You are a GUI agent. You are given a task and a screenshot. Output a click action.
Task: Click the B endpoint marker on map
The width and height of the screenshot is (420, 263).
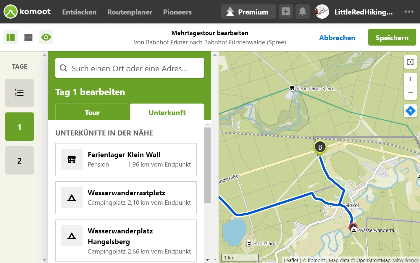point(320,148)
